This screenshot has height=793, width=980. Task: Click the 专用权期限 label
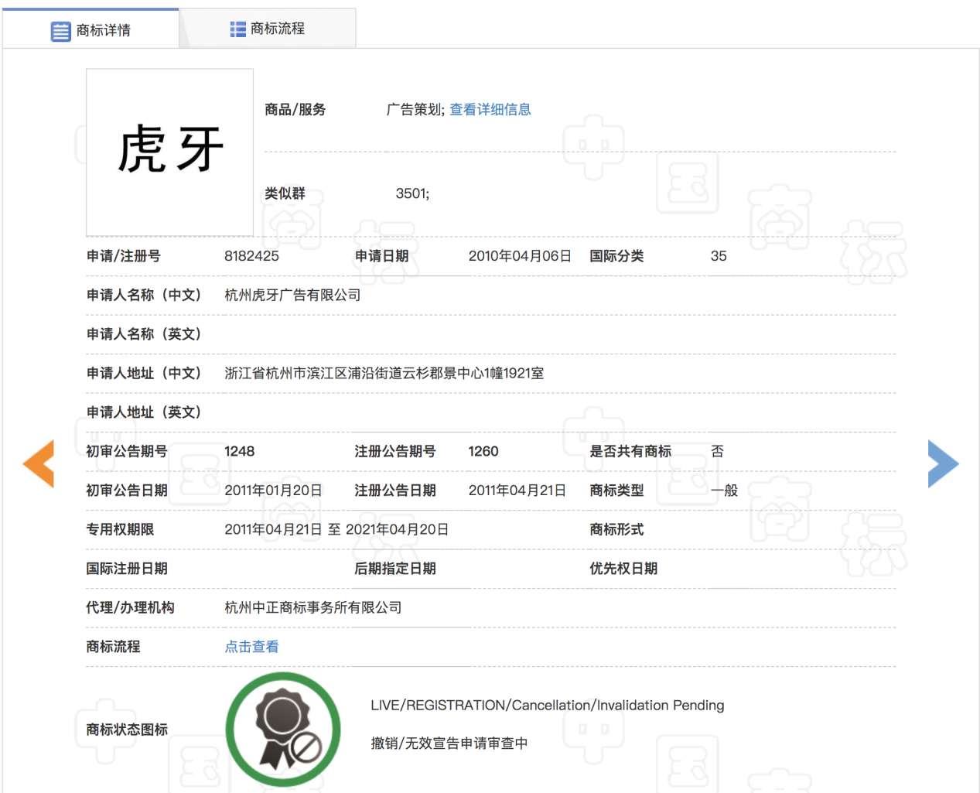point(120,529)
